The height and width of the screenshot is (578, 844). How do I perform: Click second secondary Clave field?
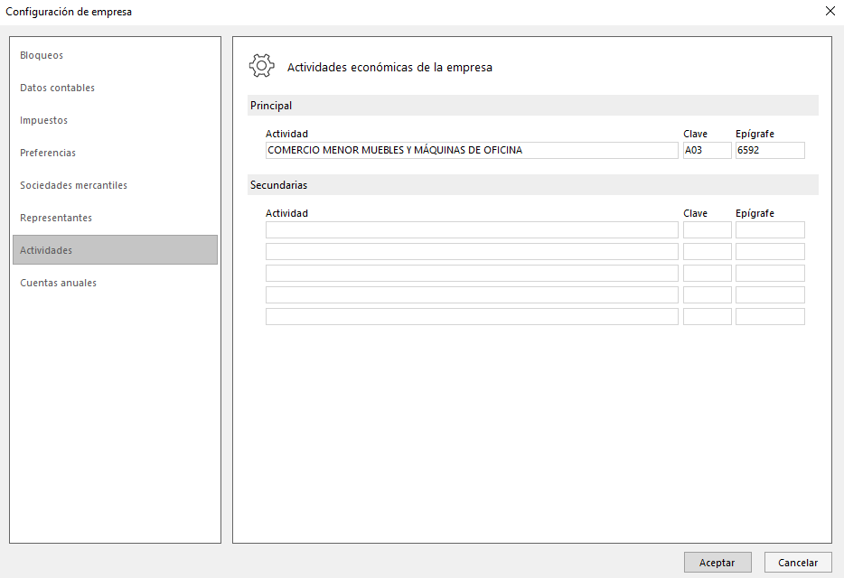tap(708, 251)
